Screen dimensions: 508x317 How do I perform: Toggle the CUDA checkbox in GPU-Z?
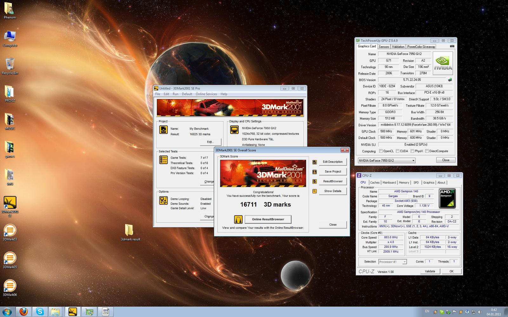point(397,151)
